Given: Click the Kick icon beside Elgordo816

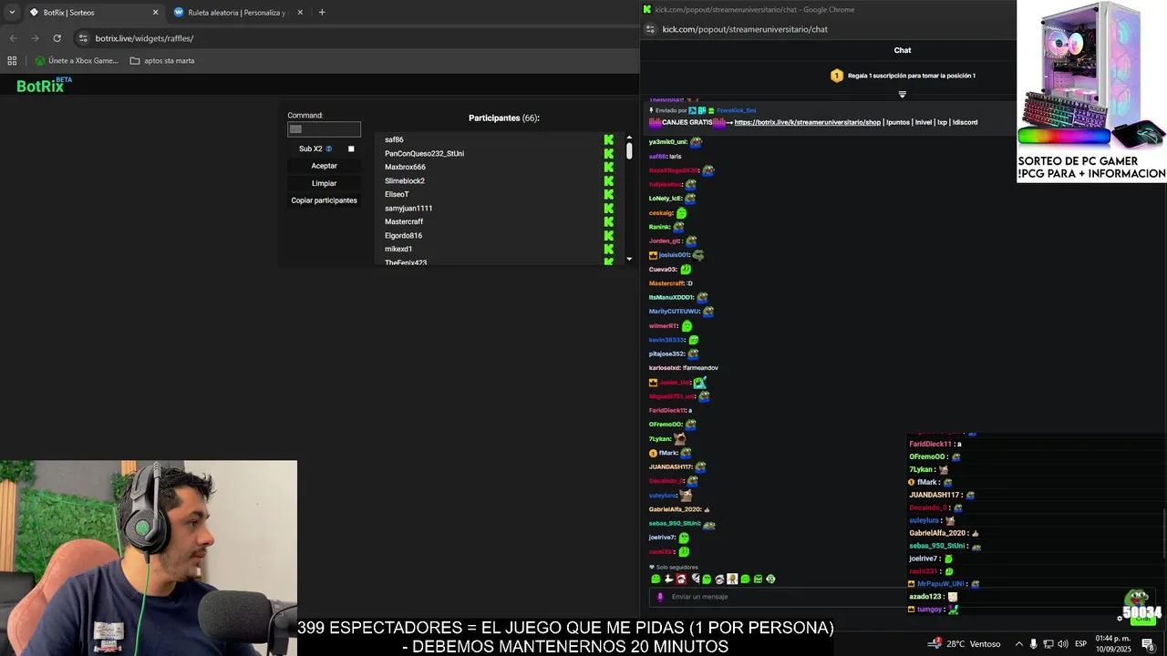Looking at the screenshot, I should click(x=608, y=235).
